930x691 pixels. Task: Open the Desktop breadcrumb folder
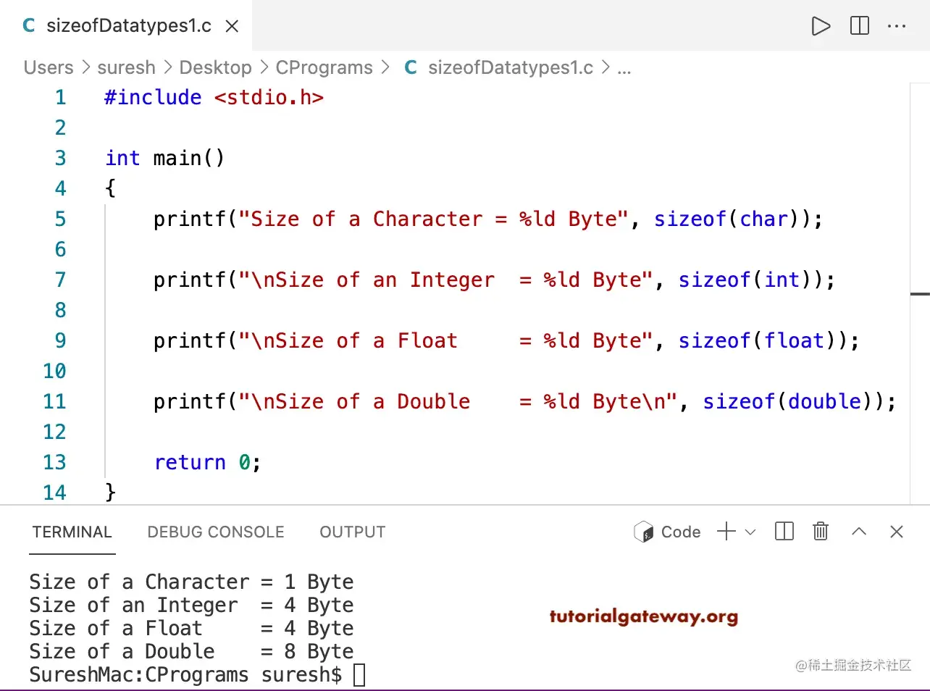pyautogui.click(x=215, y=67)
